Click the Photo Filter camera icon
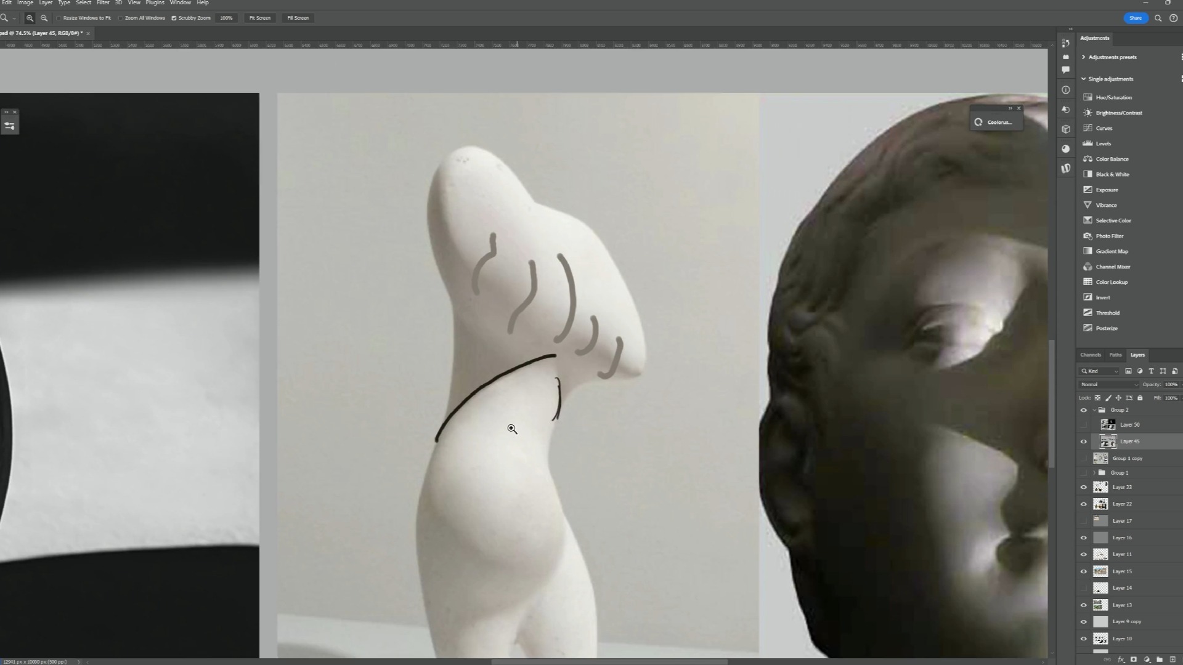Viewport: 1183px width, 665px height. (x=1087, y=236)
